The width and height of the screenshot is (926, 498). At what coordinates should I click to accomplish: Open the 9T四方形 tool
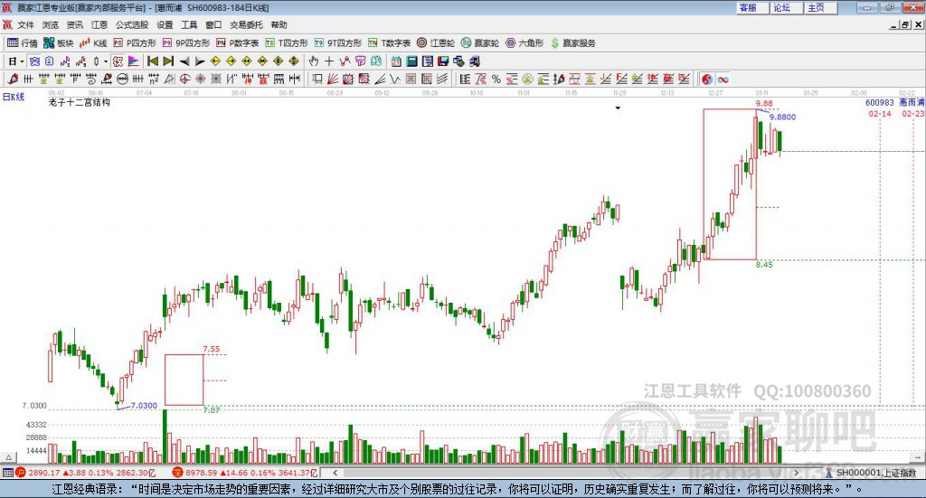click(x=338, y=43)
